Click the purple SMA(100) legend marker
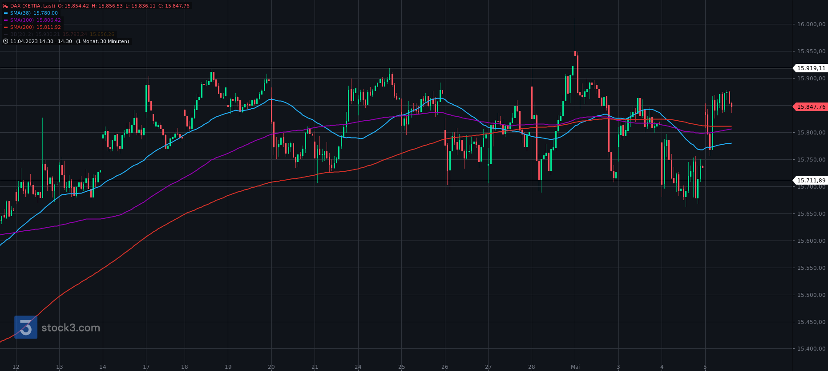 6,20
